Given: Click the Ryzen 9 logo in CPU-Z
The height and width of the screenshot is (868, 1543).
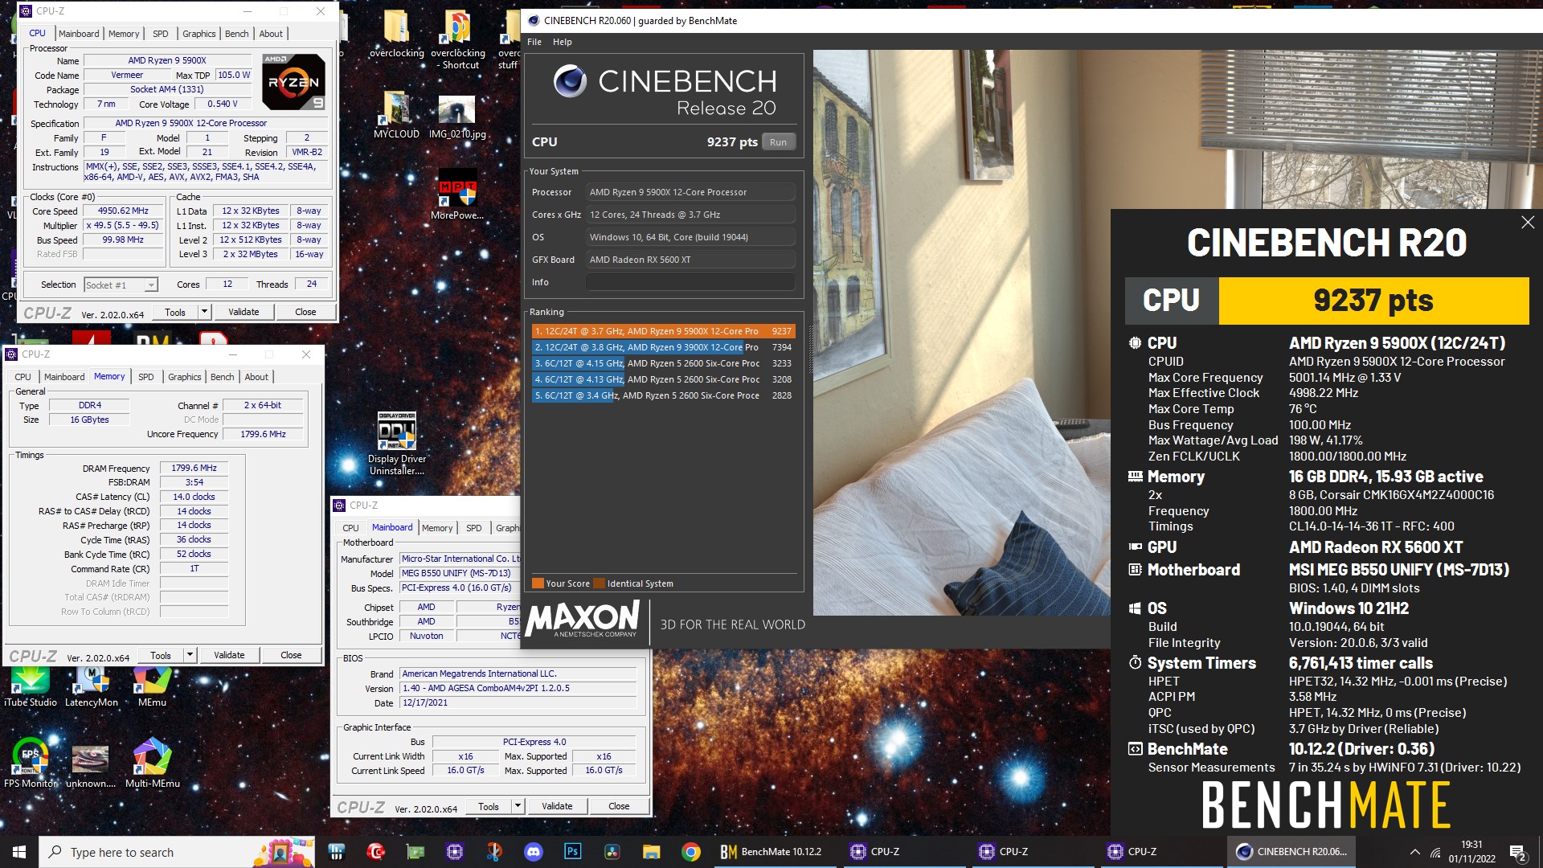Looking at the screenshot, I should (294, 82).
